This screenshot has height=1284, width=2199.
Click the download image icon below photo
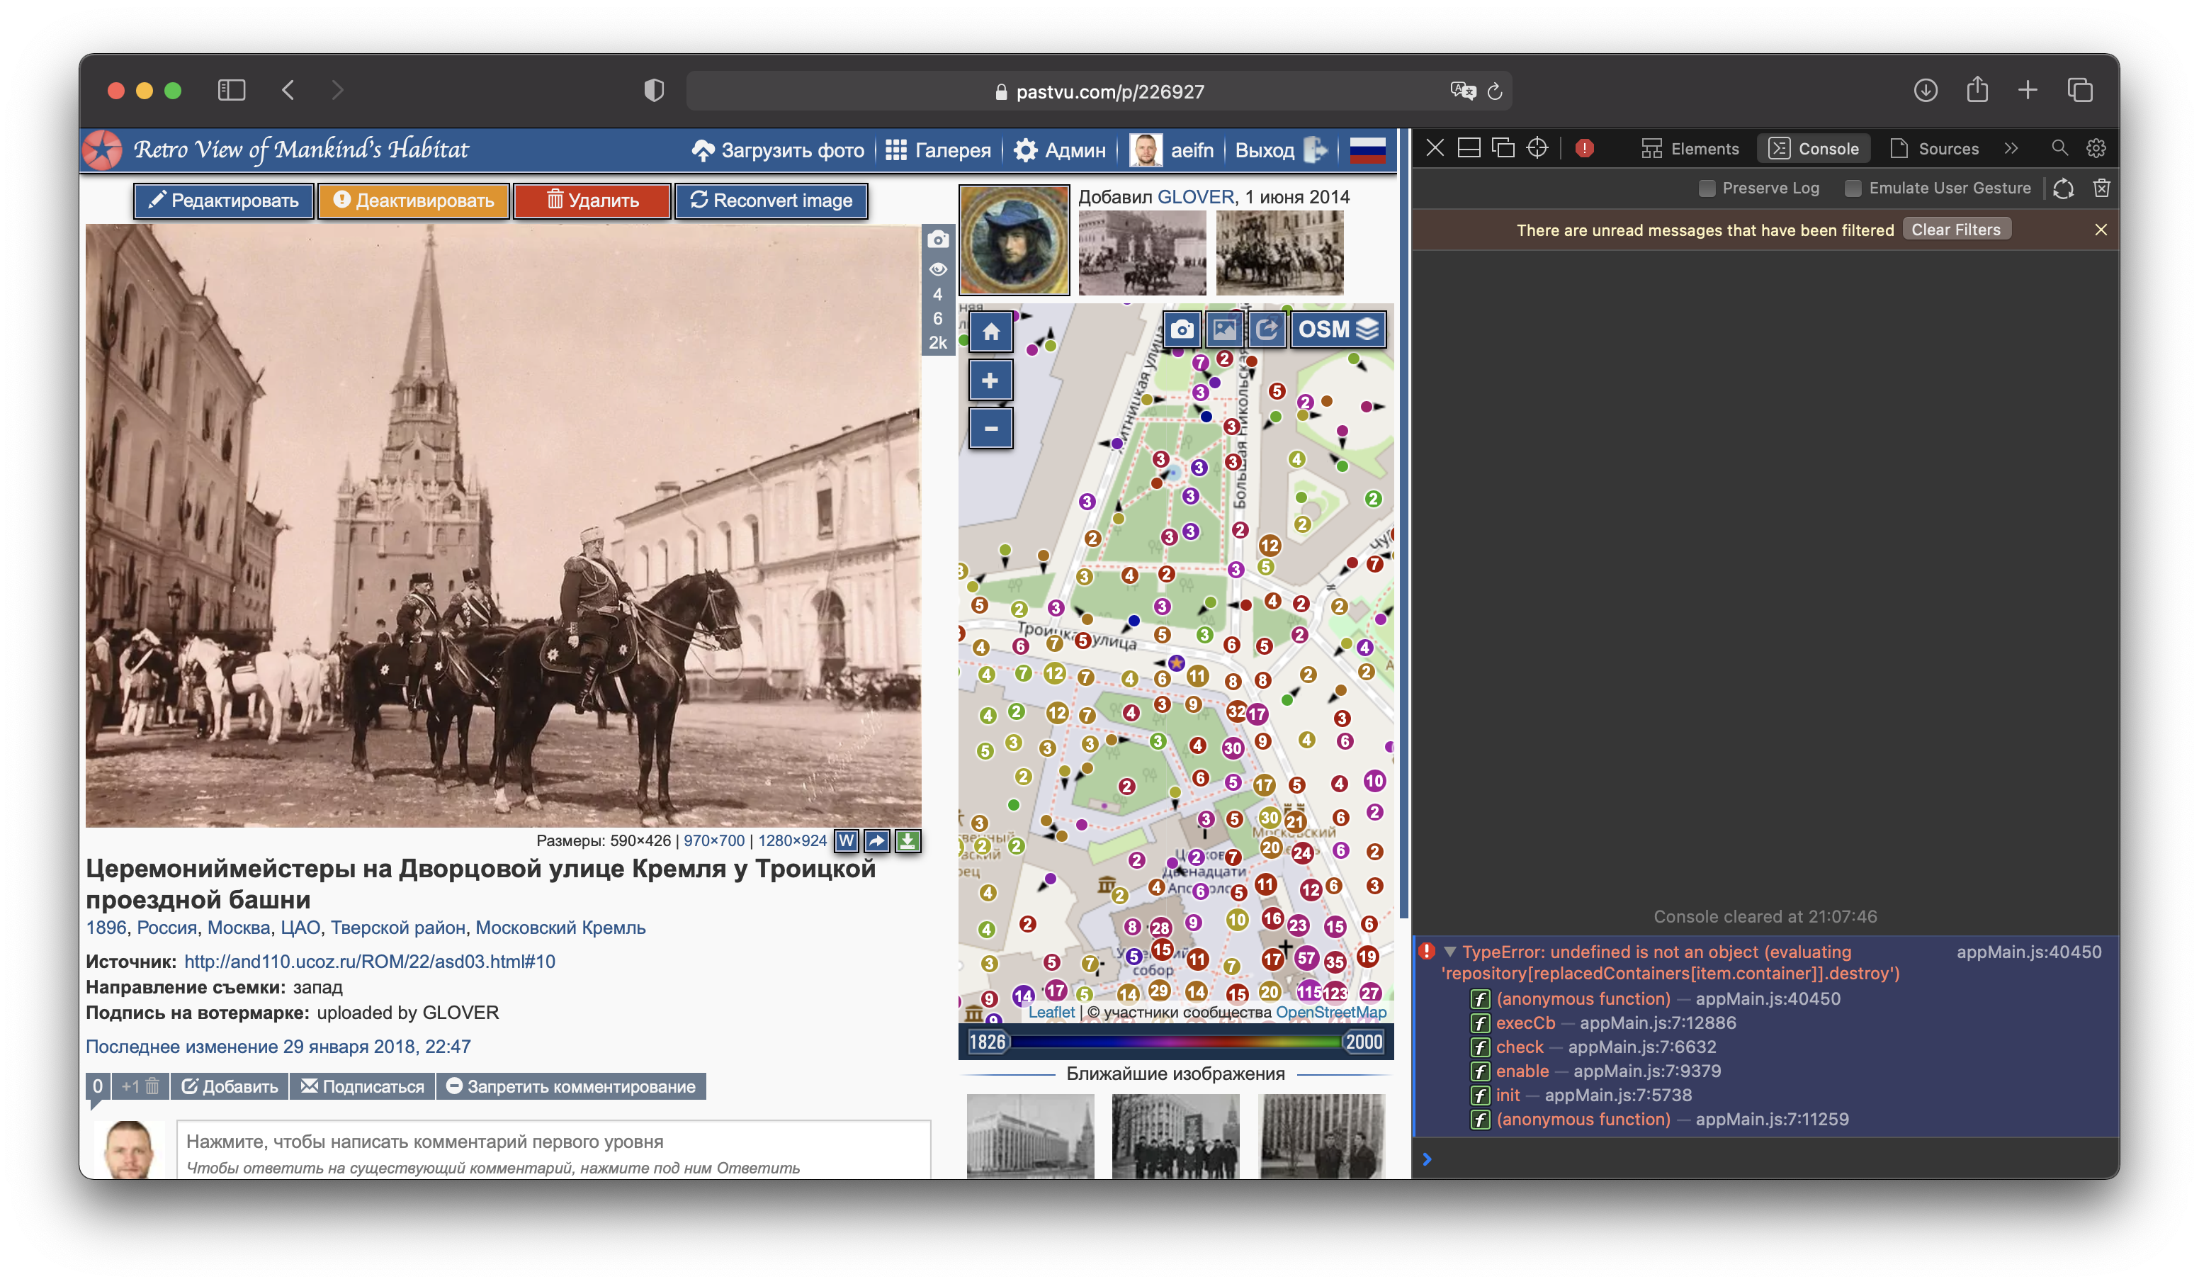[908, 840]
